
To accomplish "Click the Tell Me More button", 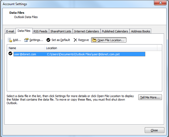I will pyautogui.click(x=150, y=97).
